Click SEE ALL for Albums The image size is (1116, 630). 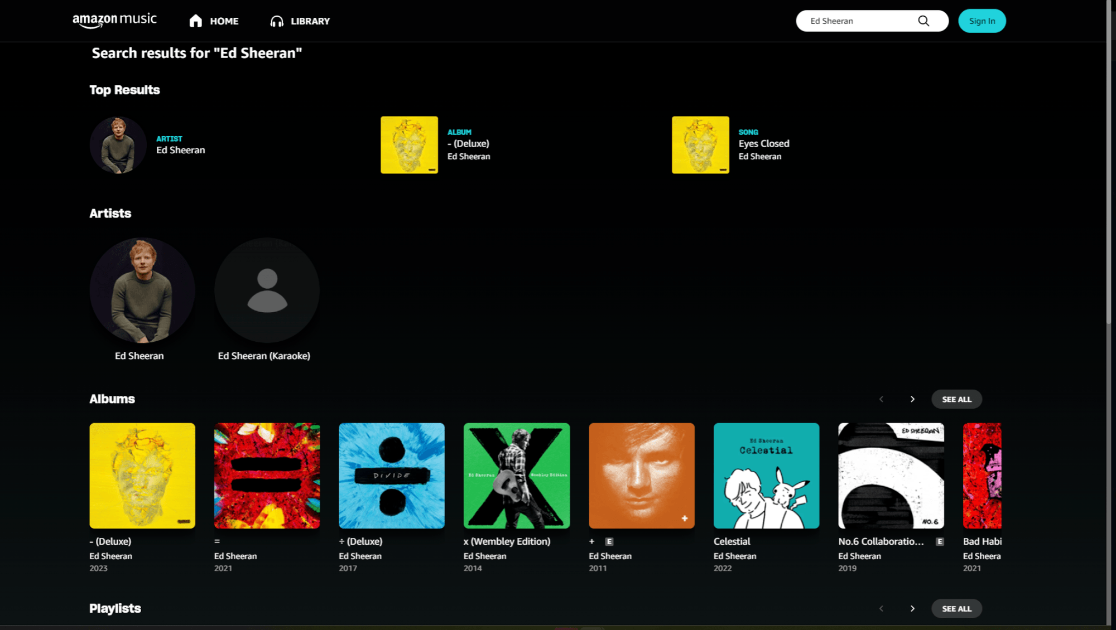tap(956, 399)
